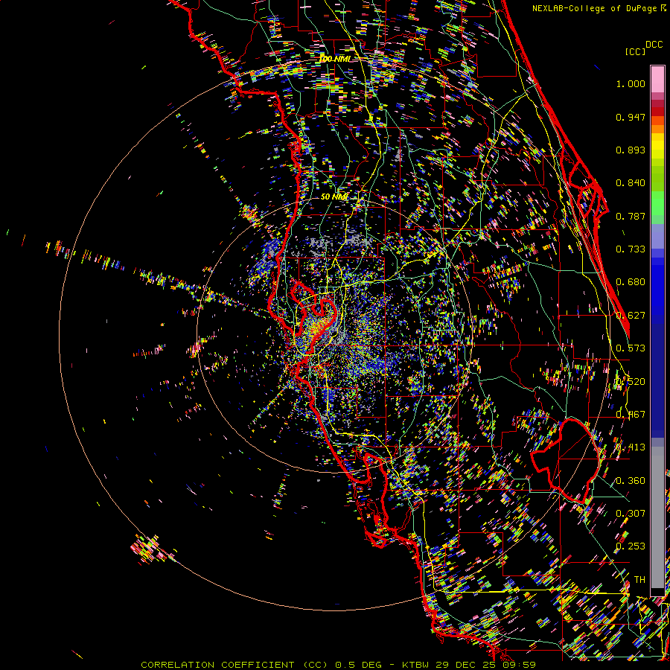Select the 0.893 scale value
The width and height of the screenshot is (670, 670).
click(x=631, y=150)
